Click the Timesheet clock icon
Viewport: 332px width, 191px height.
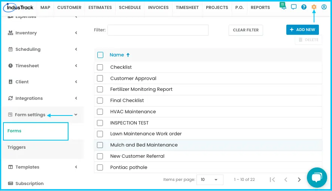(10, 65)
